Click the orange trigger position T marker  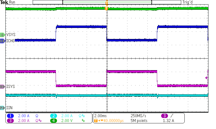point(106,8)
